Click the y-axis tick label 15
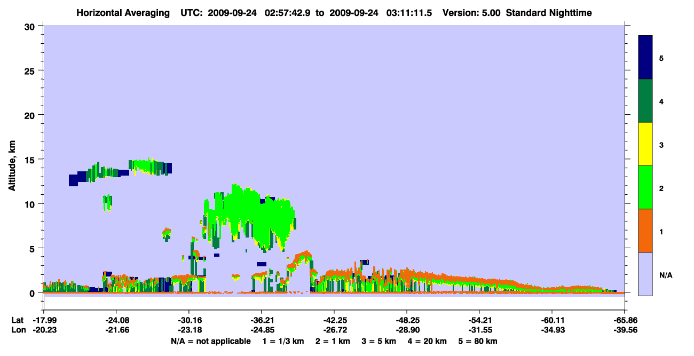 (x=31, y=159)
